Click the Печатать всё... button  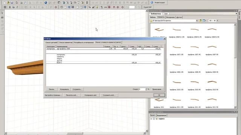(x=72, y=95)
